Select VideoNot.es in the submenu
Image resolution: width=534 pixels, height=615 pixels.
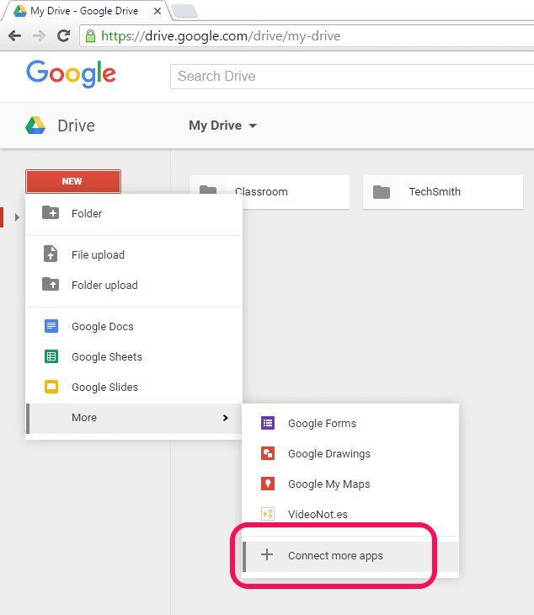click(x=350, y=514)
